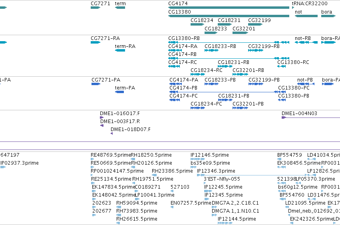Click protein CG4174-PB
This screenshot has width=340, height=225.
(183, 88)
